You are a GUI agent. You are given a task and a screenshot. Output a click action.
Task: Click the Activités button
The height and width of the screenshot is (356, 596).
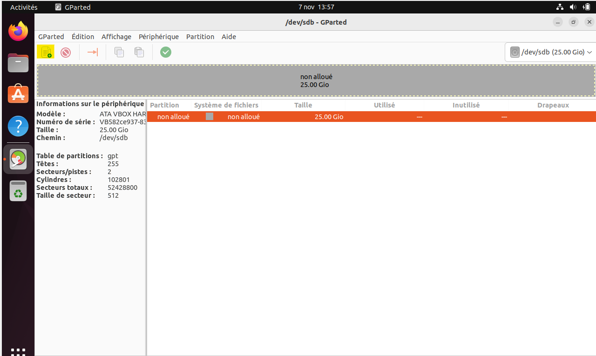pyautogui.click(x=24, y=7)
